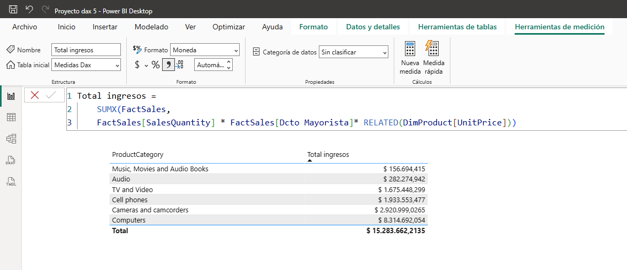Open the DAX query view icon

tap(11, 160)
